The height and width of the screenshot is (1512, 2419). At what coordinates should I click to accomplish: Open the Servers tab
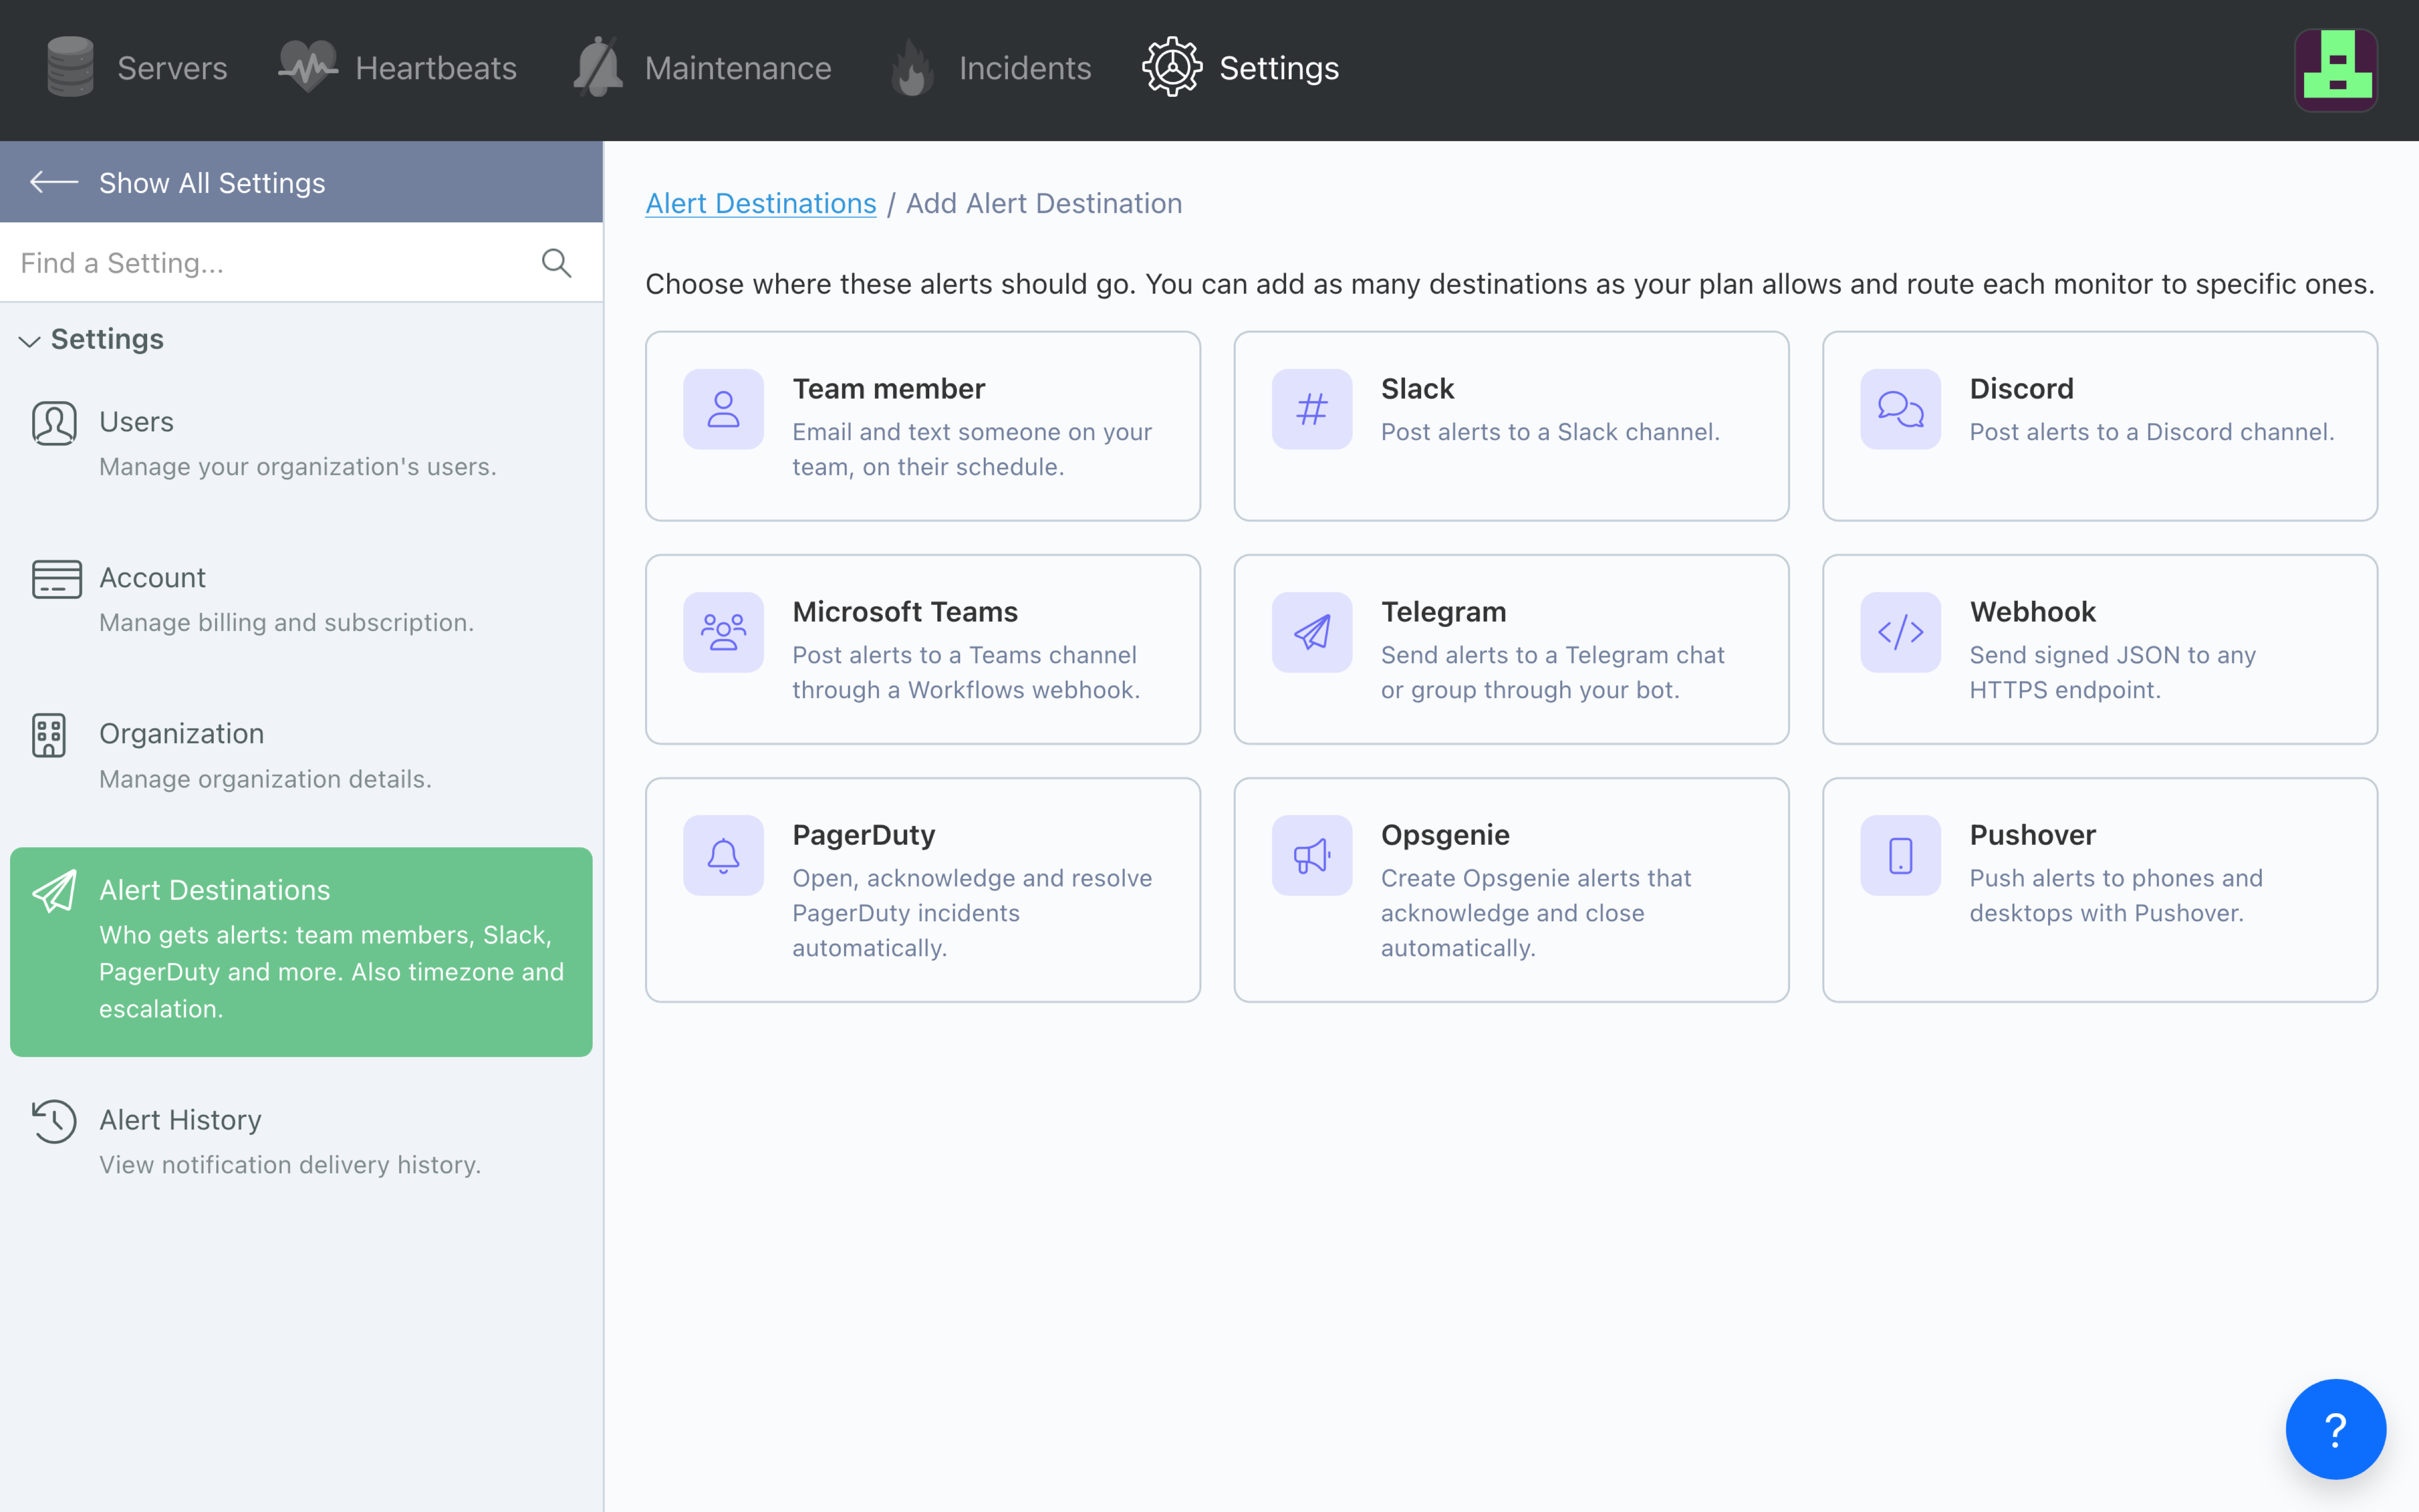137,68
